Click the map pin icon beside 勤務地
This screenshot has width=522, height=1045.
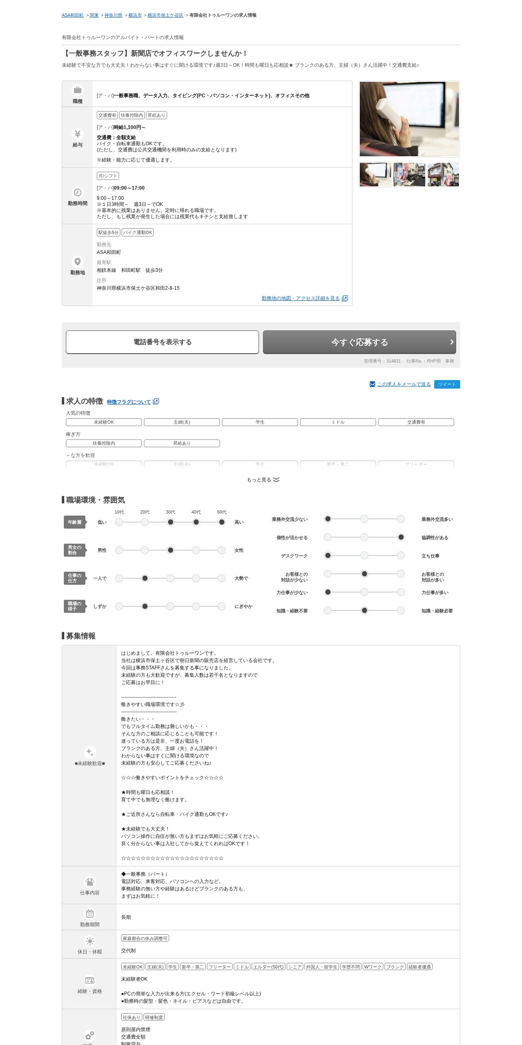click(77, 261)
